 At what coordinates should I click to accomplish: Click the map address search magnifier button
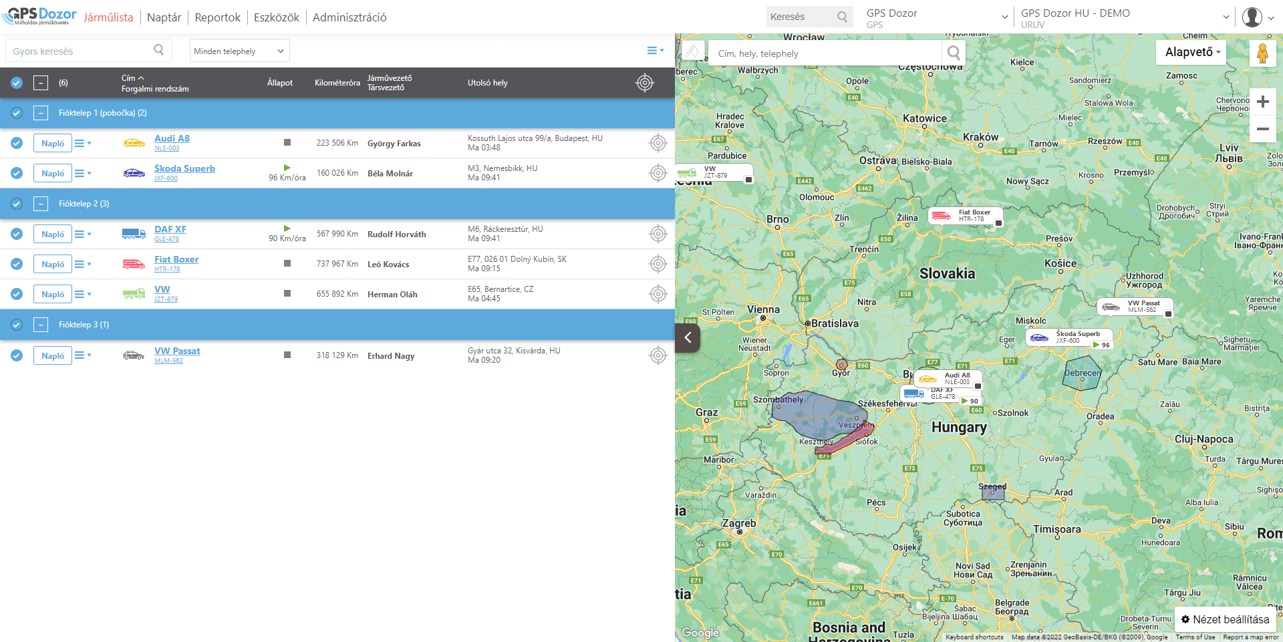(x=954, y=53)
